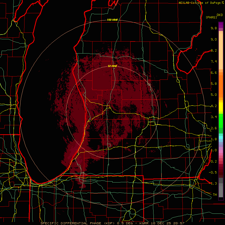The height and width of the screenshot is (225, 225).
Task: Click the 50 NMI range ring label
Action: [x=112, y=66]
